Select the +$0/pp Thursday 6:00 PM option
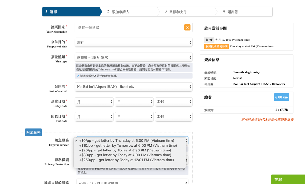 point(127,141)
